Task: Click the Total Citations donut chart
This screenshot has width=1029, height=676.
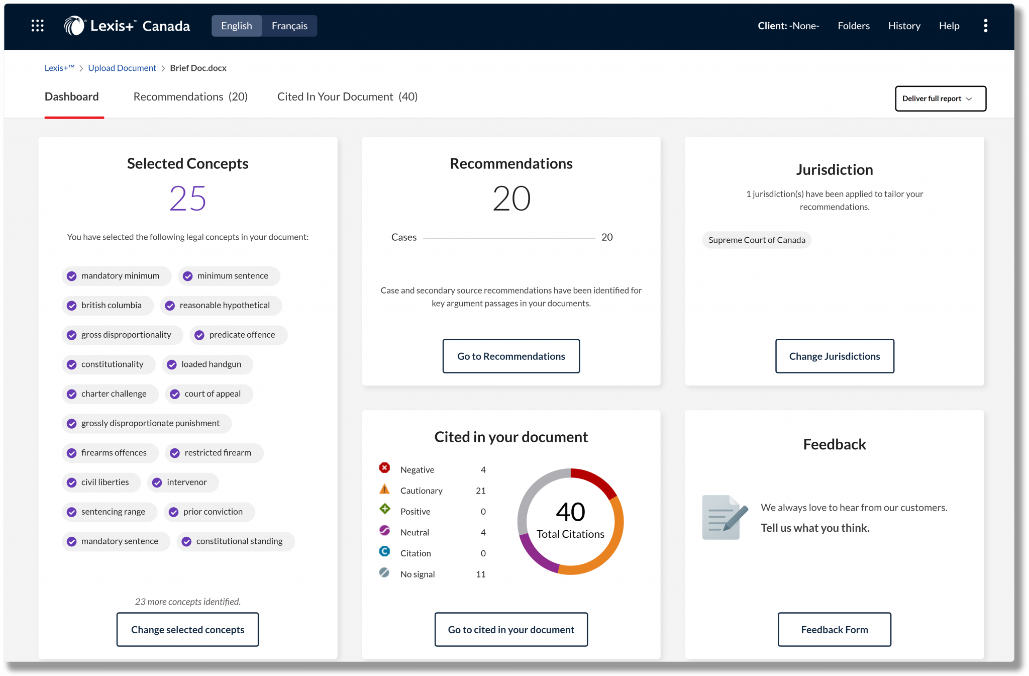Action: (571, 520)
